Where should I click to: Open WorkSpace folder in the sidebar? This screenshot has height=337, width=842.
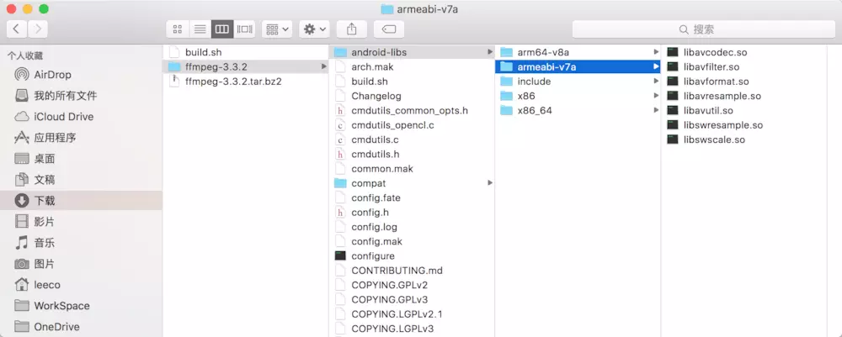click(x=81, y=305)
